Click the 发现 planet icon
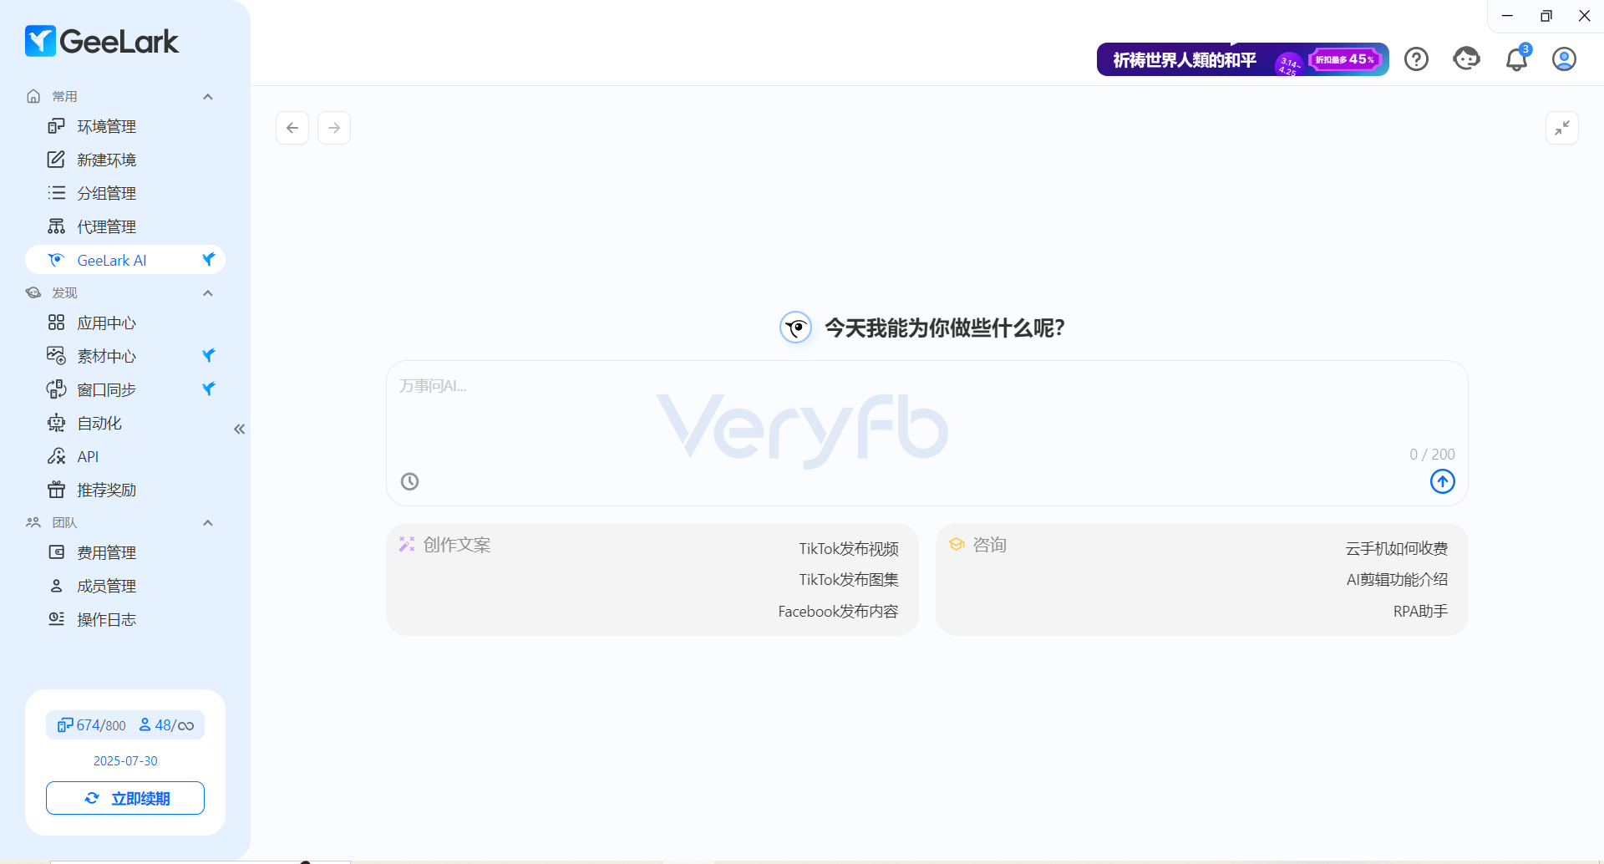Screen dimensions: 1604x864 pyautogui.click(x=33, y=293)
